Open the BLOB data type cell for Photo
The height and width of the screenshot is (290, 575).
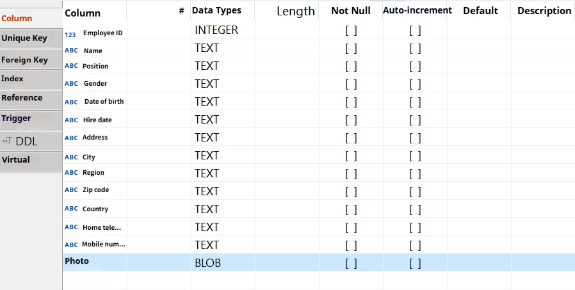pos(208,263)
